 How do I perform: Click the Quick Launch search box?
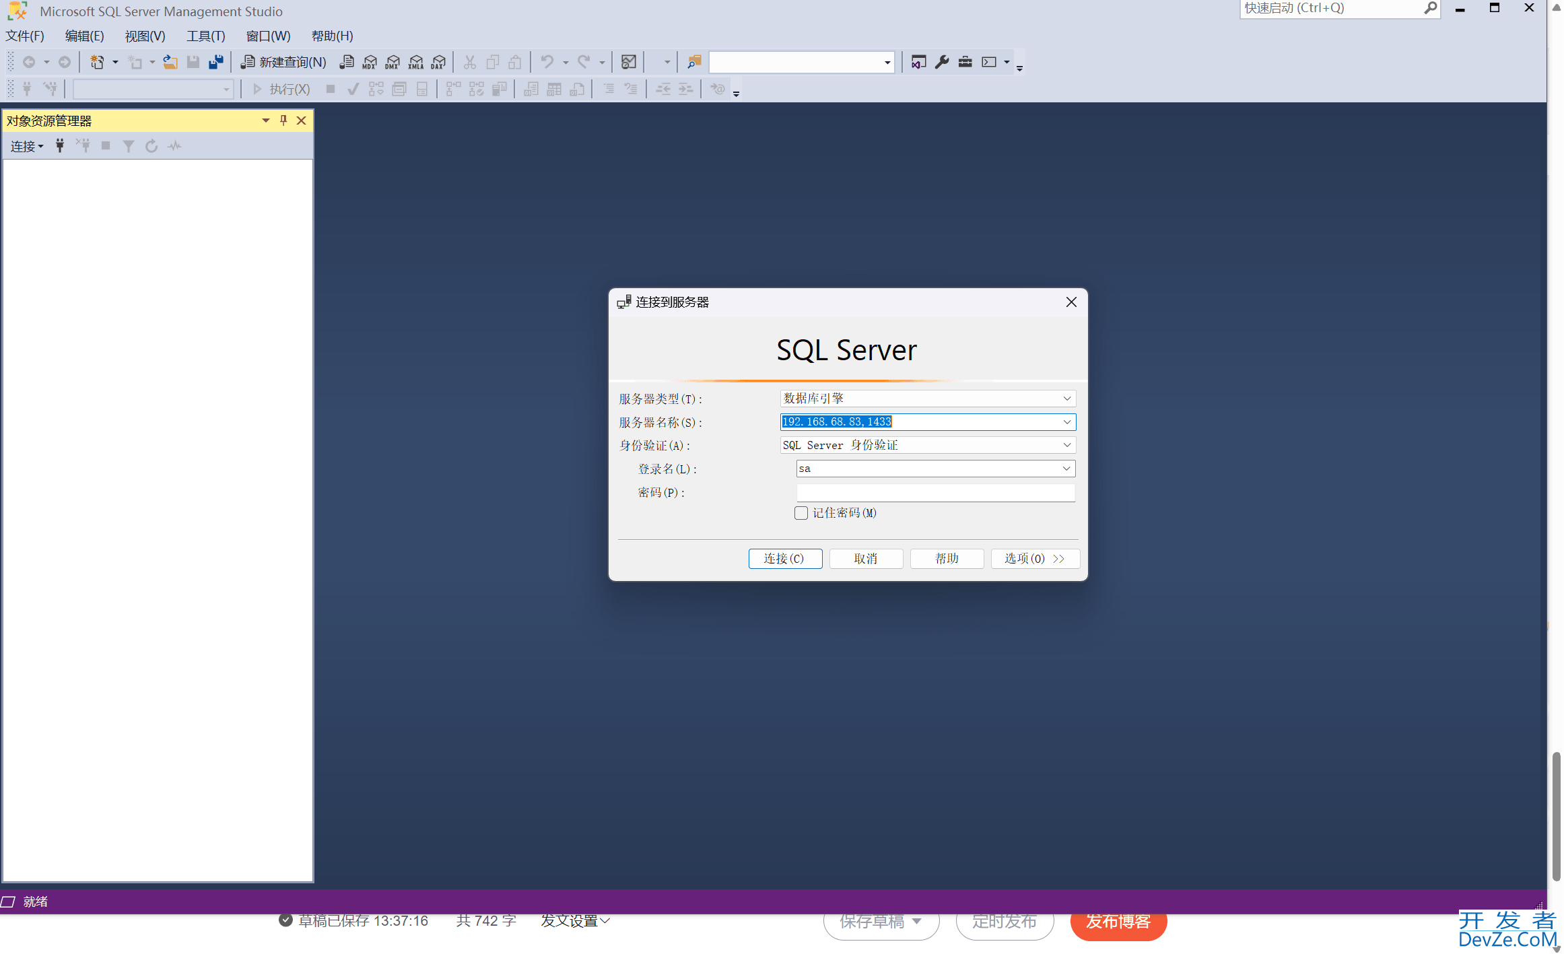click(x=1330, y=8)
